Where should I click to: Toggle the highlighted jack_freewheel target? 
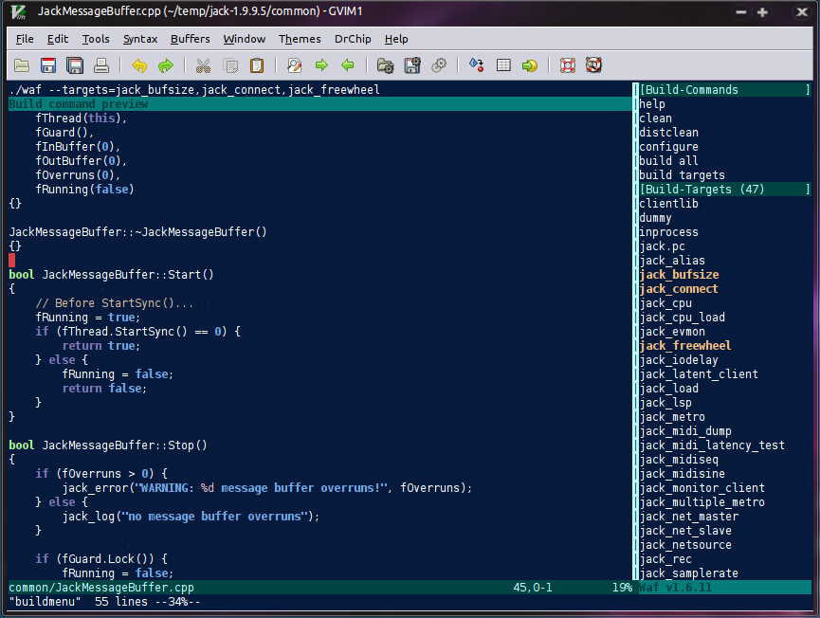click(x=685, y=346)
